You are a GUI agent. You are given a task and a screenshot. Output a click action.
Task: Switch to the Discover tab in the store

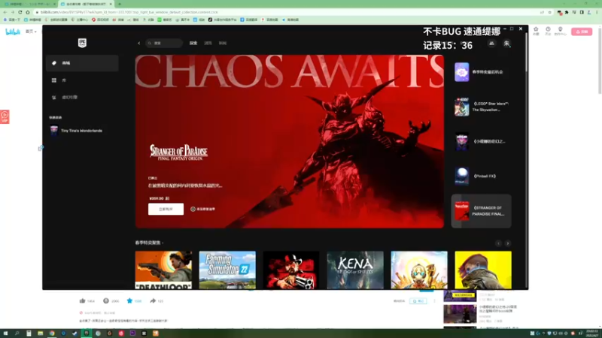193,44
